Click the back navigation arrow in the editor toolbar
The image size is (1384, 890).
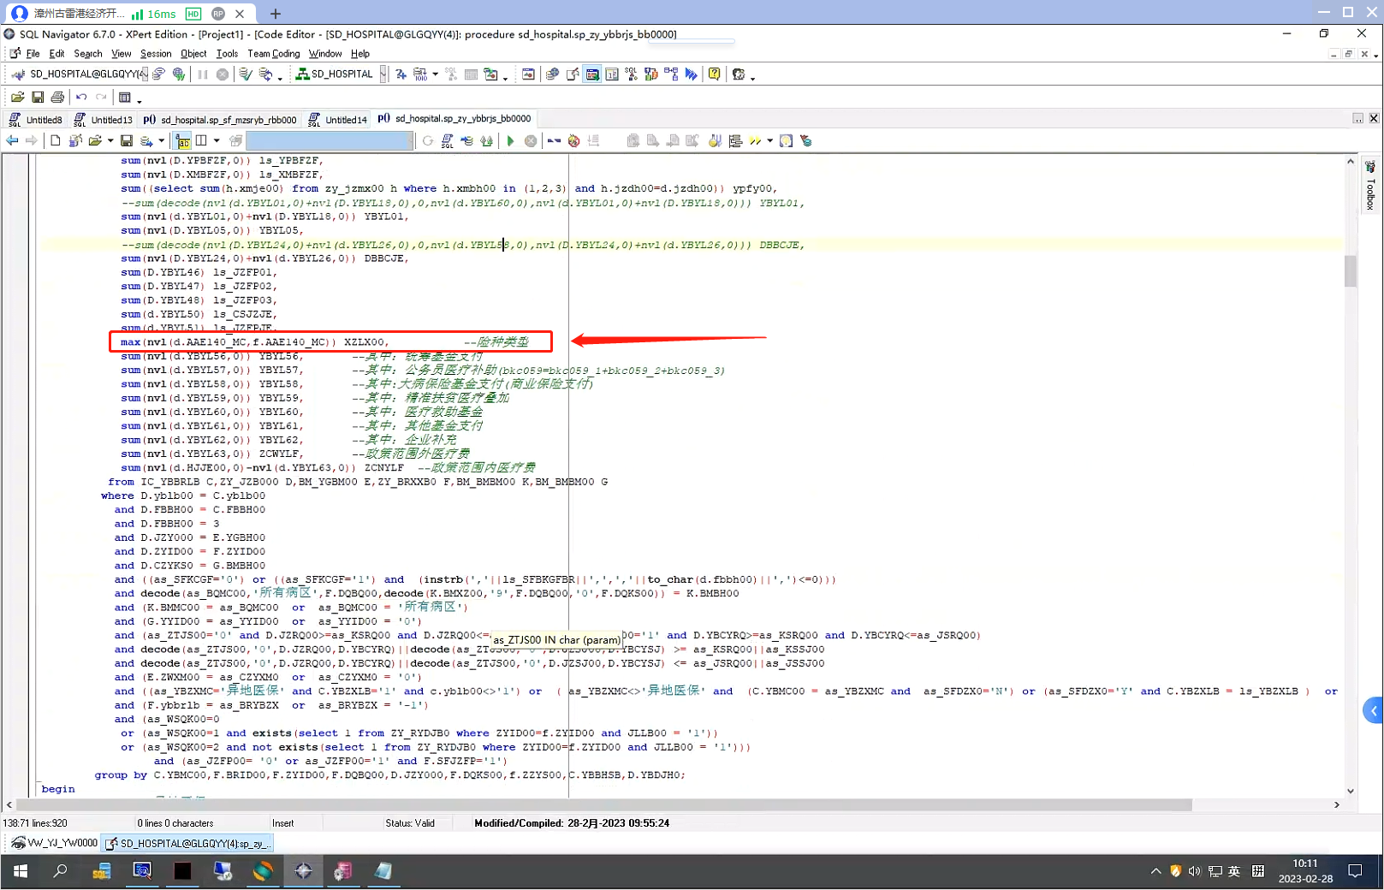pyautogui.click(x=12, y=141)
